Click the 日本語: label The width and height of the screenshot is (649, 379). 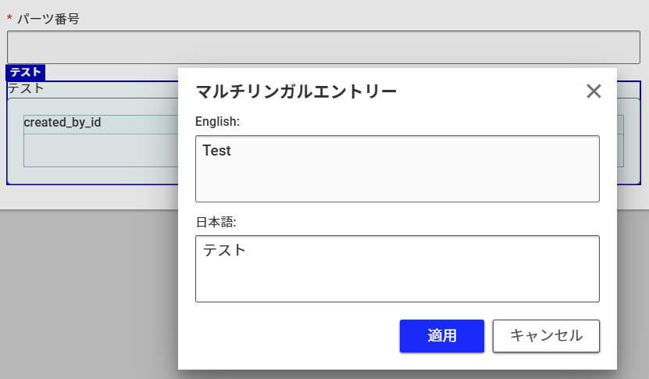click(x=216, y=222)
